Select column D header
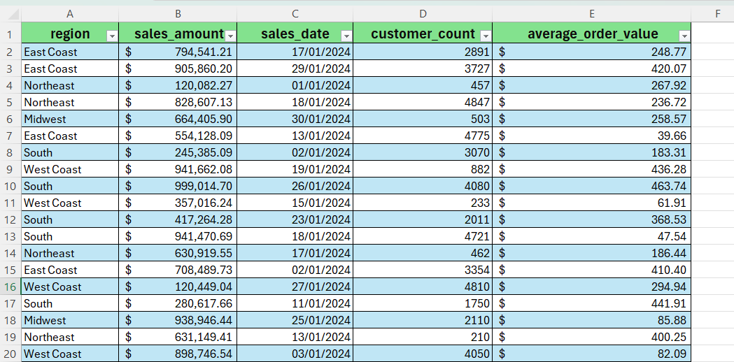The width and height of the screenshot is (734, 362). [x=423, y=13]
